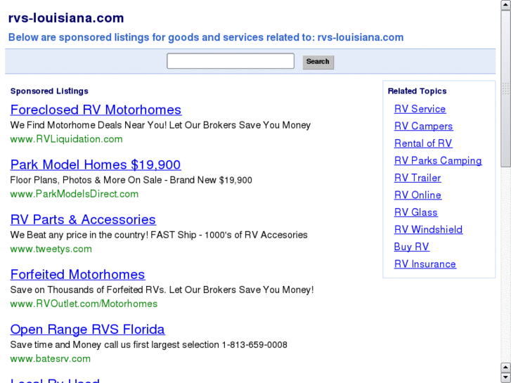Open Forfeited Motorhomes listing
Image resolution: width=511 pixels, height=383 pixels.
click(77, 275)
